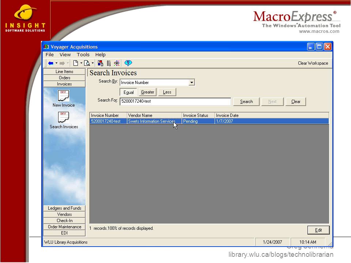The width and height of the screenshot is (351, 263).
Task: Close the Voyager Acquisitions window
Action: point(328,47)
